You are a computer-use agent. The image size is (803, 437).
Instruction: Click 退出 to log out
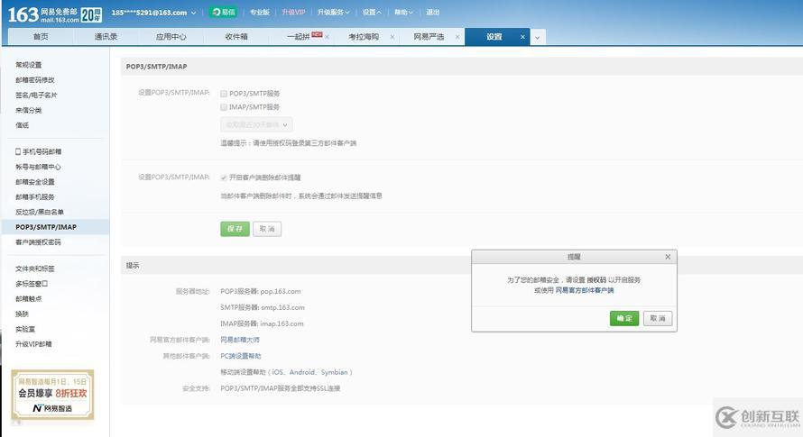pyautogui.click(x=433, y=13)
